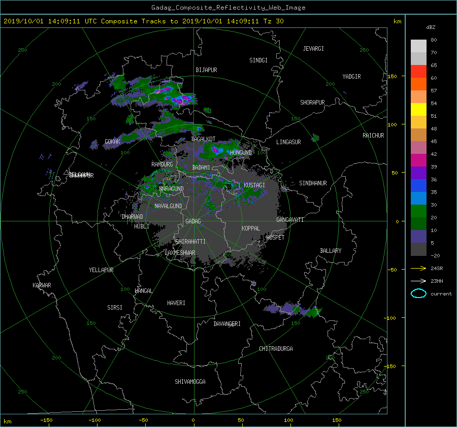Click the SIRSI city label

(115, 308)
